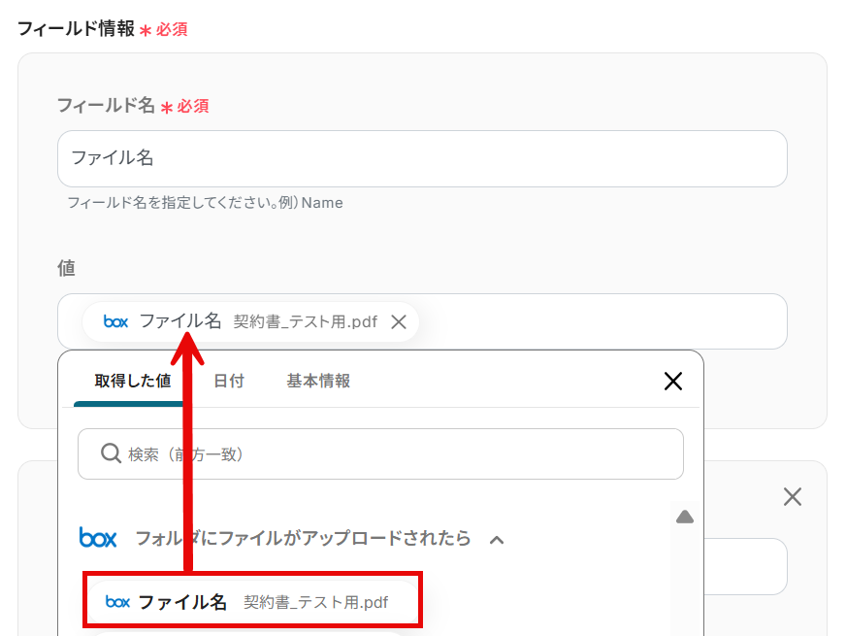Close the value picker dropdown panel
The image size is (846, 636).
click(x=672, y=382)
